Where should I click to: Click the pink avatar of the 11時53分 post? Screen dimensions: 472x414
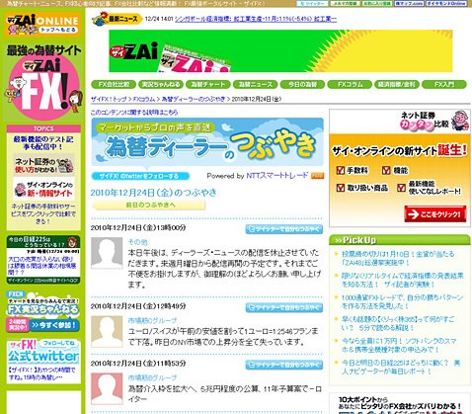(107, 388)
